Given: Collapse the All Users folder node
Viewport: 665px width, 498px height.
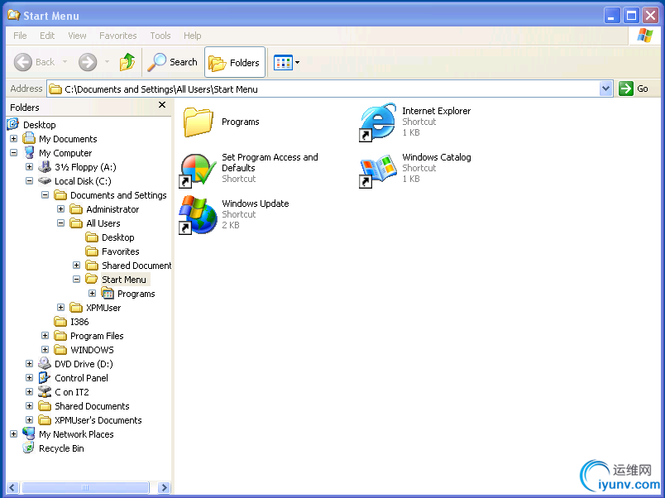Looking at the screenshot, I should (60, 223).
